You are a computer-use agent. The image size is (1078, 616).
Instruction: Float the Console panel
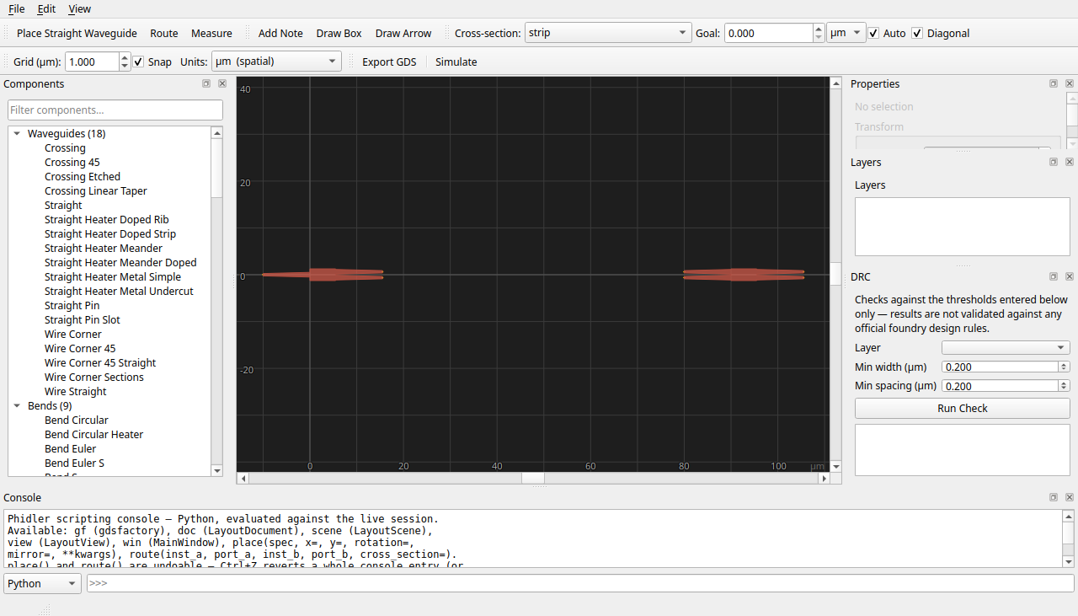(x=1054, y=498)
